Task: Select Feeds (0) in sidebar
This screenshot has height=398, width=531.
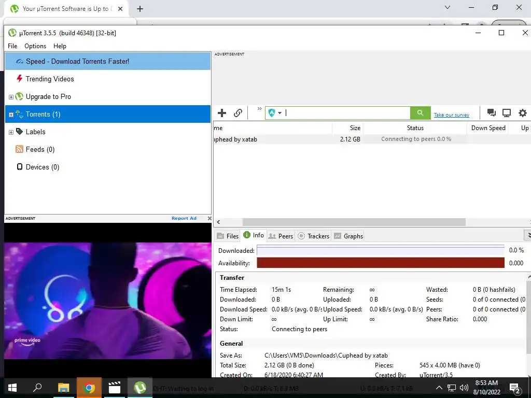Action: coord(108,149)
